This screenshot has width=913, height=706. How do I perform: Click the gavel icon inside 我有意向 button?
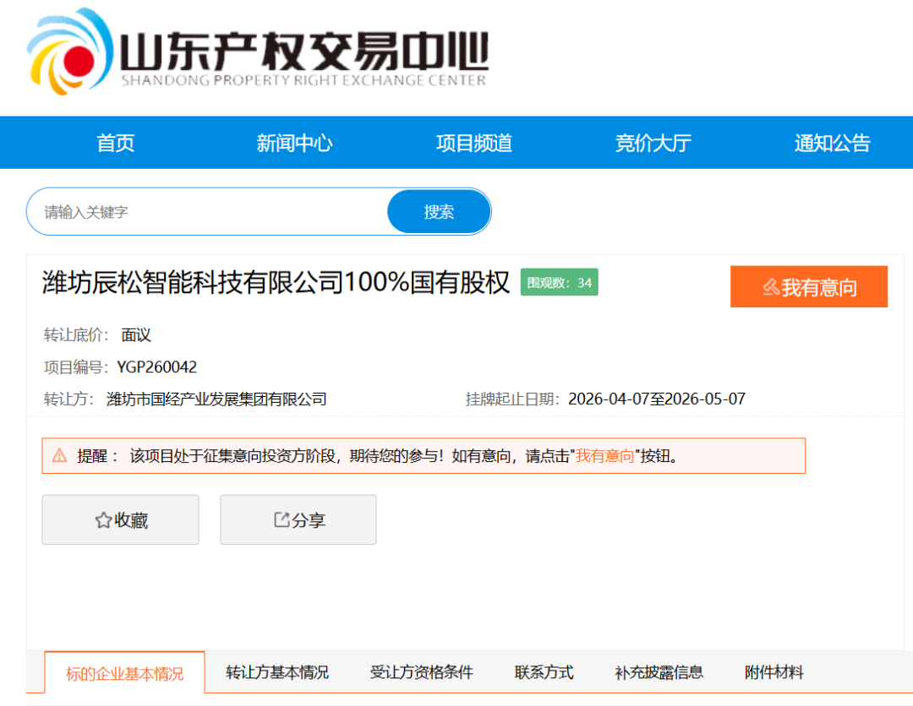[x=769, y=286]
